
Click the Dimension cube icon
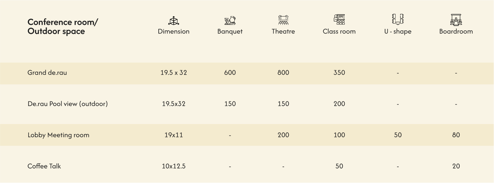click(x=173, y=21)
